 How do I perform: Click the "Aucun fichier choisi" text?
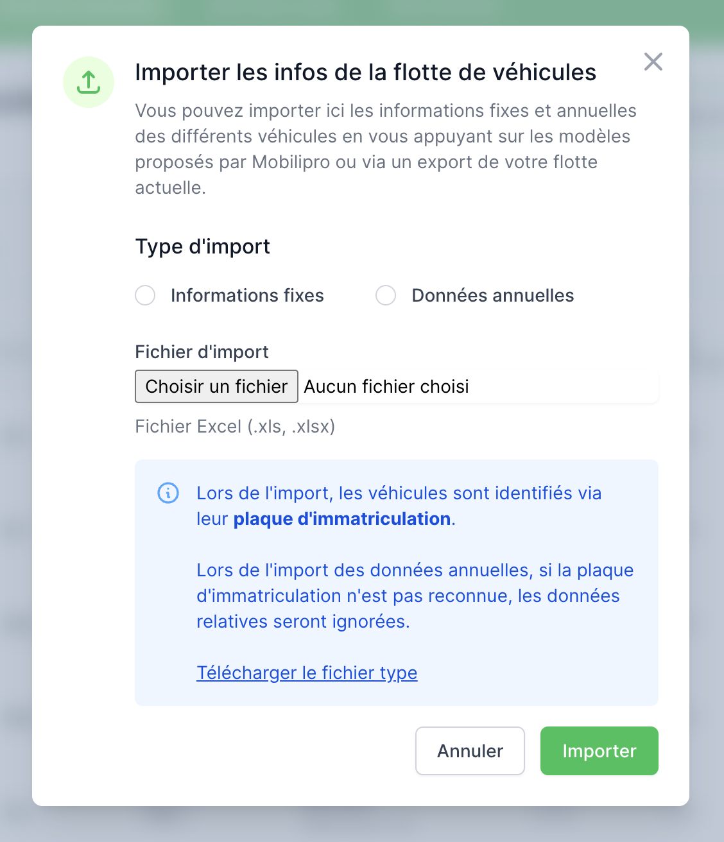[386, 386]
